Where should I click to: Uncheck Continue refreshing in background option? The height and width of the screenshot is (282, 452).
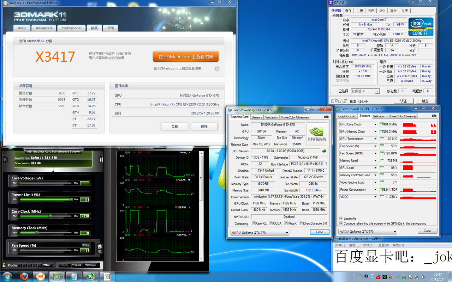point(341,223)
